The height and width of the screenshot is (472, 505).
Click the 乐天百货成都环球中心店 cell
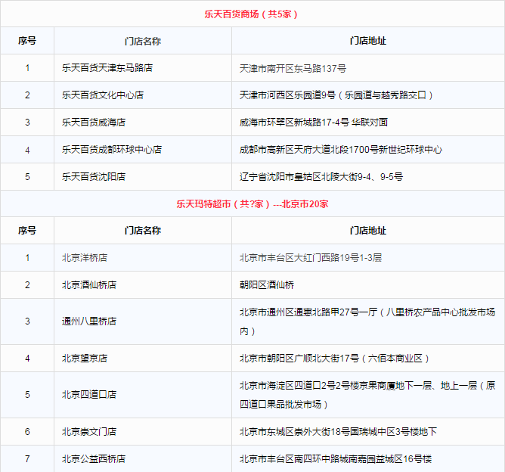(112, 150)
